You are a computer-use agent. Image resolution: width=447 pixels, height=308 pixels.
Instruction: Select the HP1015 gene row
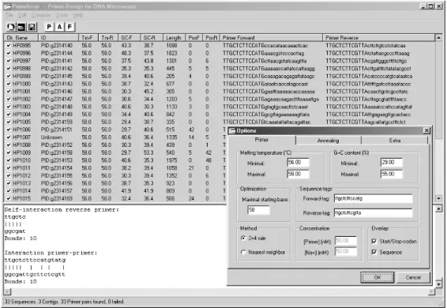tap(21, 198)
